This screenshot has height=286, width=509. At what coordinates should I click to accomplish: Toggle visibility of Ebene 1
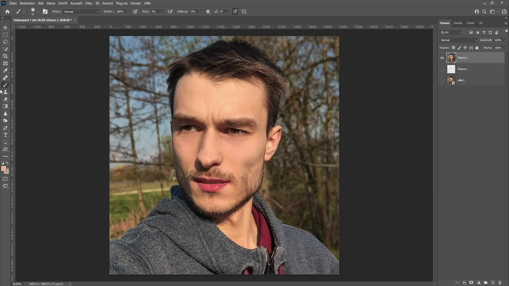(x=441, y=69)
